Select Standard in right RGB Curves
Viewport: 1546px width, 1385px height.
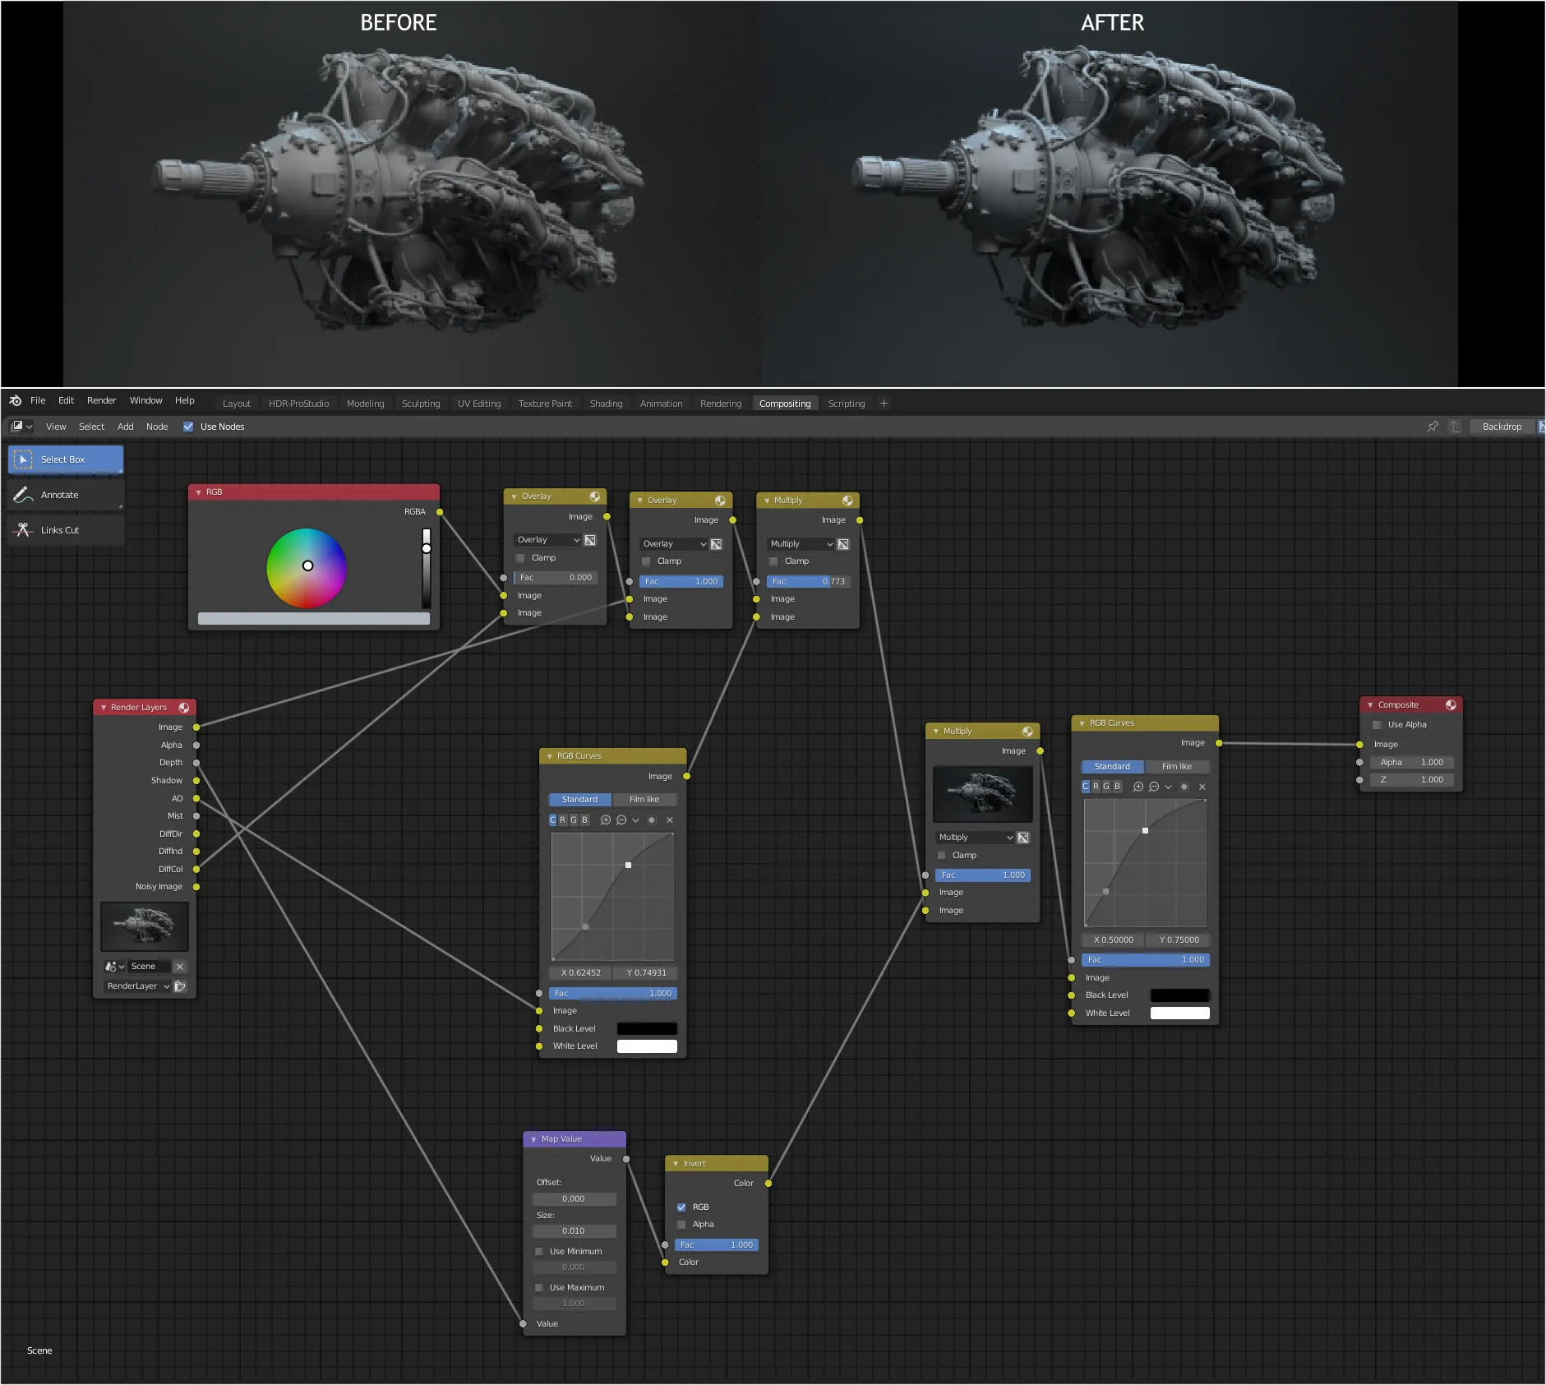click(x=1112, y=767)
